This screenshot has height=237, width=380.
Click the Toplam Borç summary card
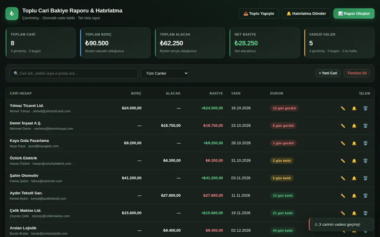coord(115,43)
